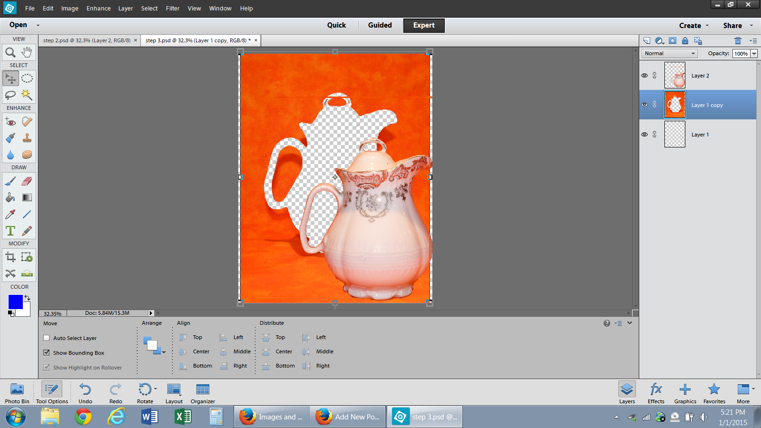Screen dimensions: 761x428
Task: Click the Undo button
Action: point(85,393)
